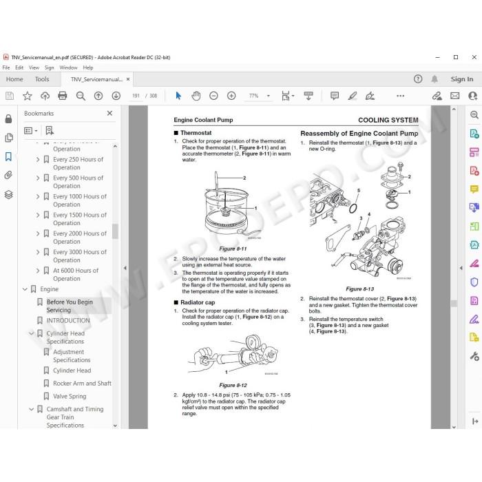Zoom out with the minus icon
482x482 pixels.
click(x=213, y=96)
